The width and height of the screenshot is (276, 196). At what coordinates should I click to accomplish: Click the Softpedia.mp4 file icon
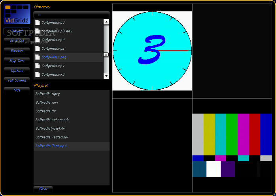pos(37,40)
